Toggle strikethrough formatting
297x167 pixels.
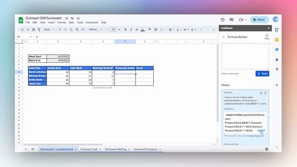pyautogui.click(x=137, y=30)
